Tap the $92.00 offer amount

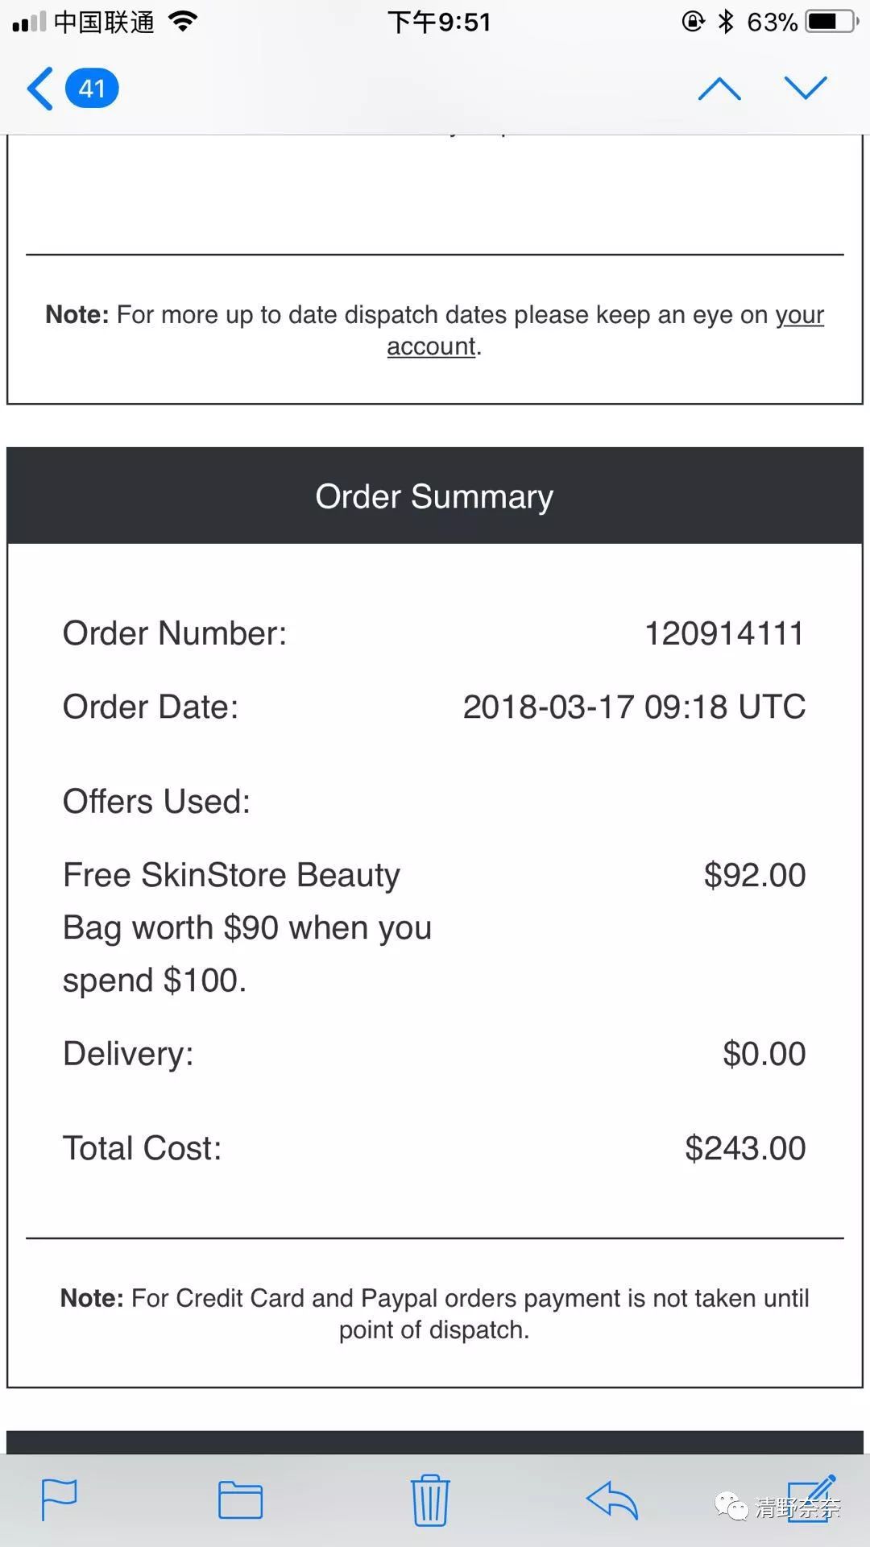(x=754, y=875)
